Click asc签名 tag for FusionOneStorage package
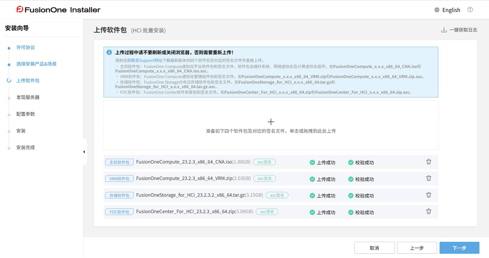 [x=277, y=195]
